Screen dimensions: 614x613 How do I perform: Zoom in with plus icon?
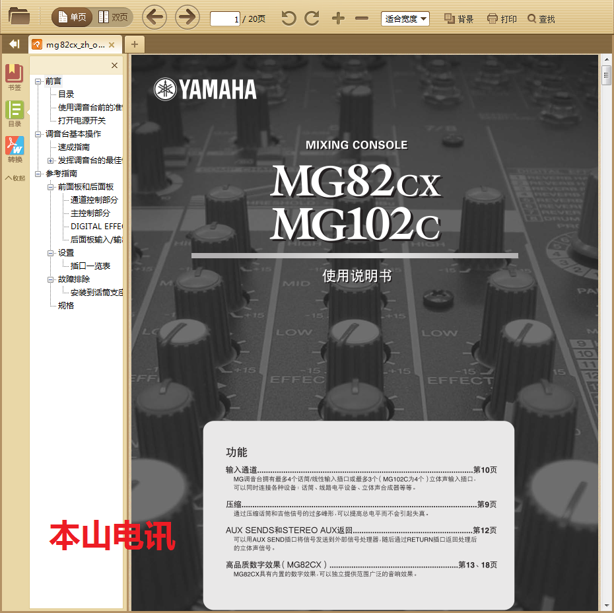coord(338,18)
